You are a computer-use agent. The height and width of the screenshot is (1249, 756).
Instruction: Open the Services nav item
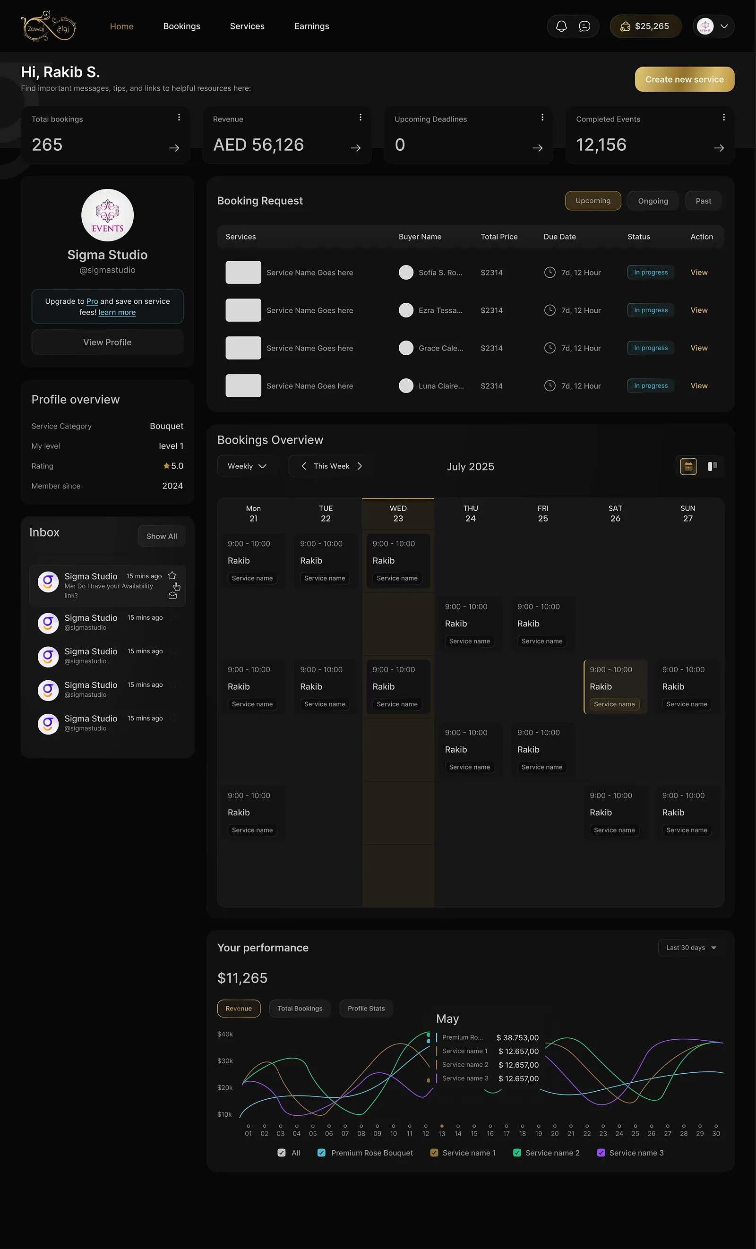coord(247,26)
